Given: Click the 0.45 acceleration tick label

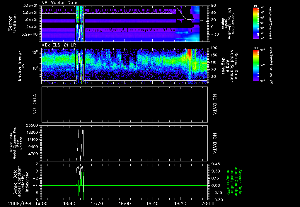Looking at the screenshot, I should [215, 164].
